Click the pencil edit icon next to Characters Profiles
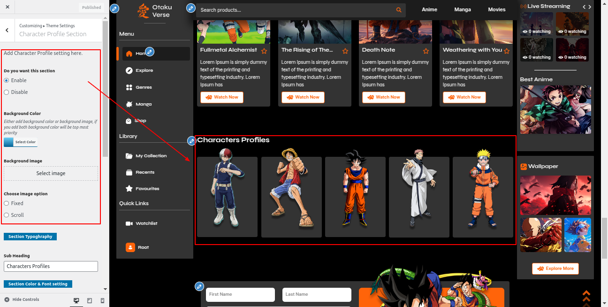 coord(191,141)
